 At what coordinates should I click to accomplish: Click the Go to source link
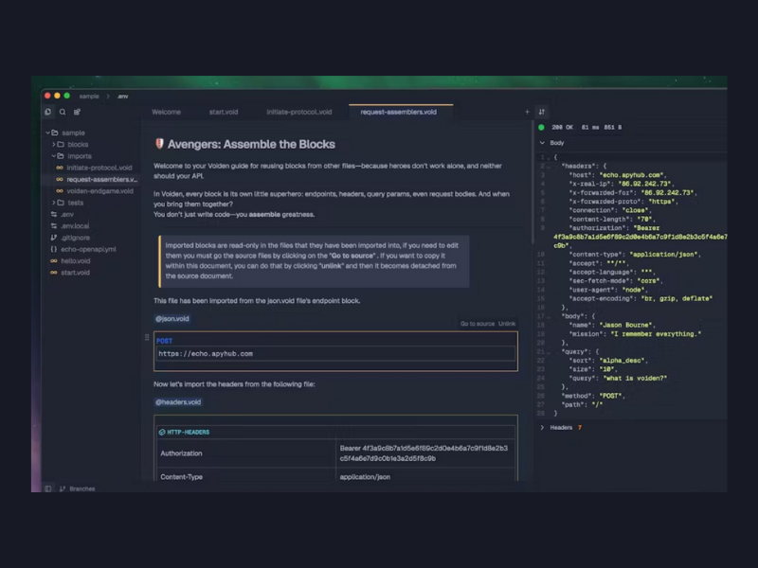coord(478,324)
